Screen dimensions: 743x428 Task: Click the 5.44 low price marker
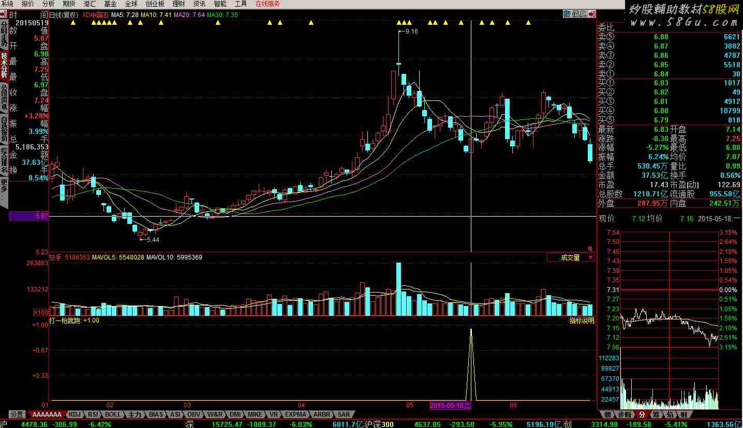[153, 240]
